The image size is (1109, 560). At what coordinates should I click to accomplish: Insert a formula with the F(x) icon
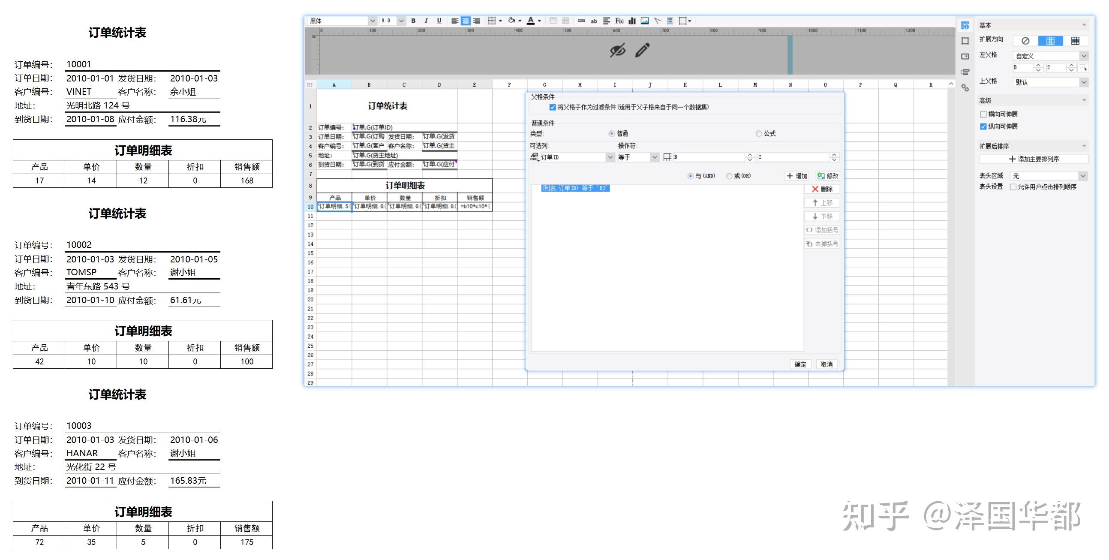619,21
